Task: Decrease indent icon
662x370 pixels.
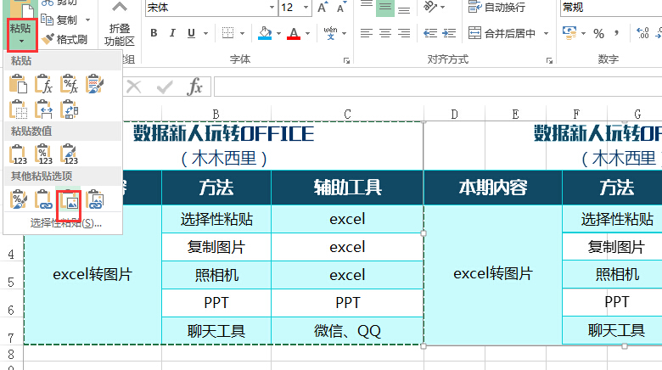Action: pos(430,33)
